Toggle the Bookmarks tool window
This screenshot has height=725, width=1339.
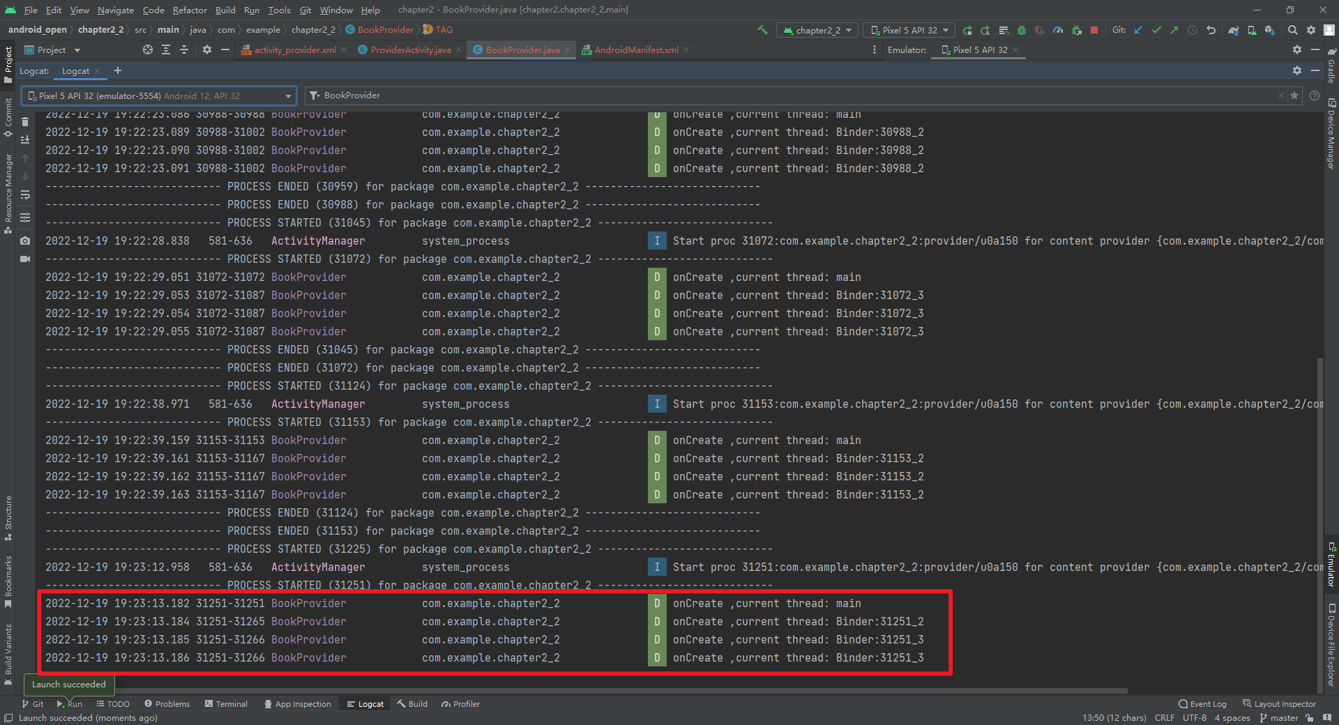[8, 581]
